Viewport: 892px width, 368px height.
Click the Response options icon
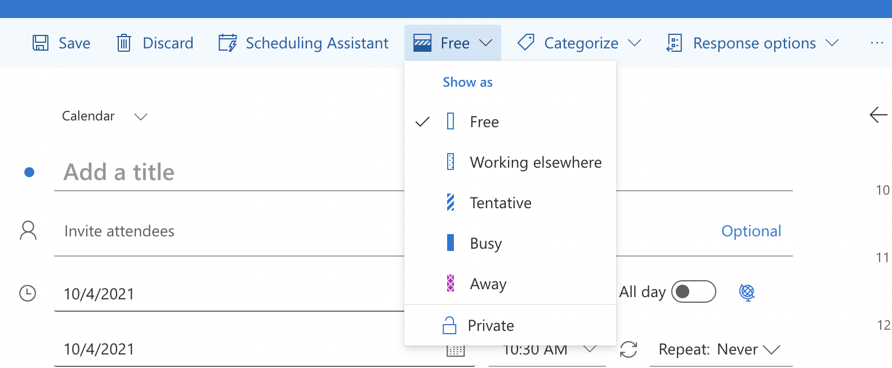tap(674, 43)
